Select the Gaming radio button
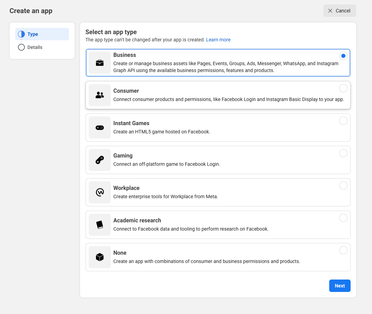 click(343, 153)
